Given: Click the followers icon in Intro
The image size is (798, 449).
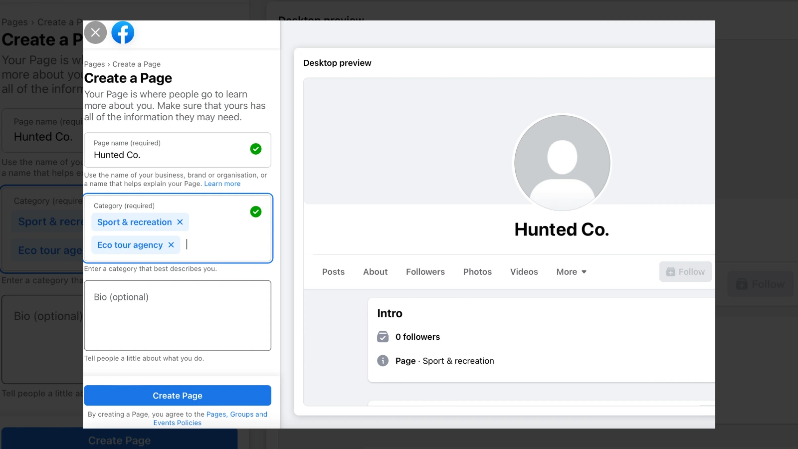Looking at the screenshot, I should pos(383,337).
